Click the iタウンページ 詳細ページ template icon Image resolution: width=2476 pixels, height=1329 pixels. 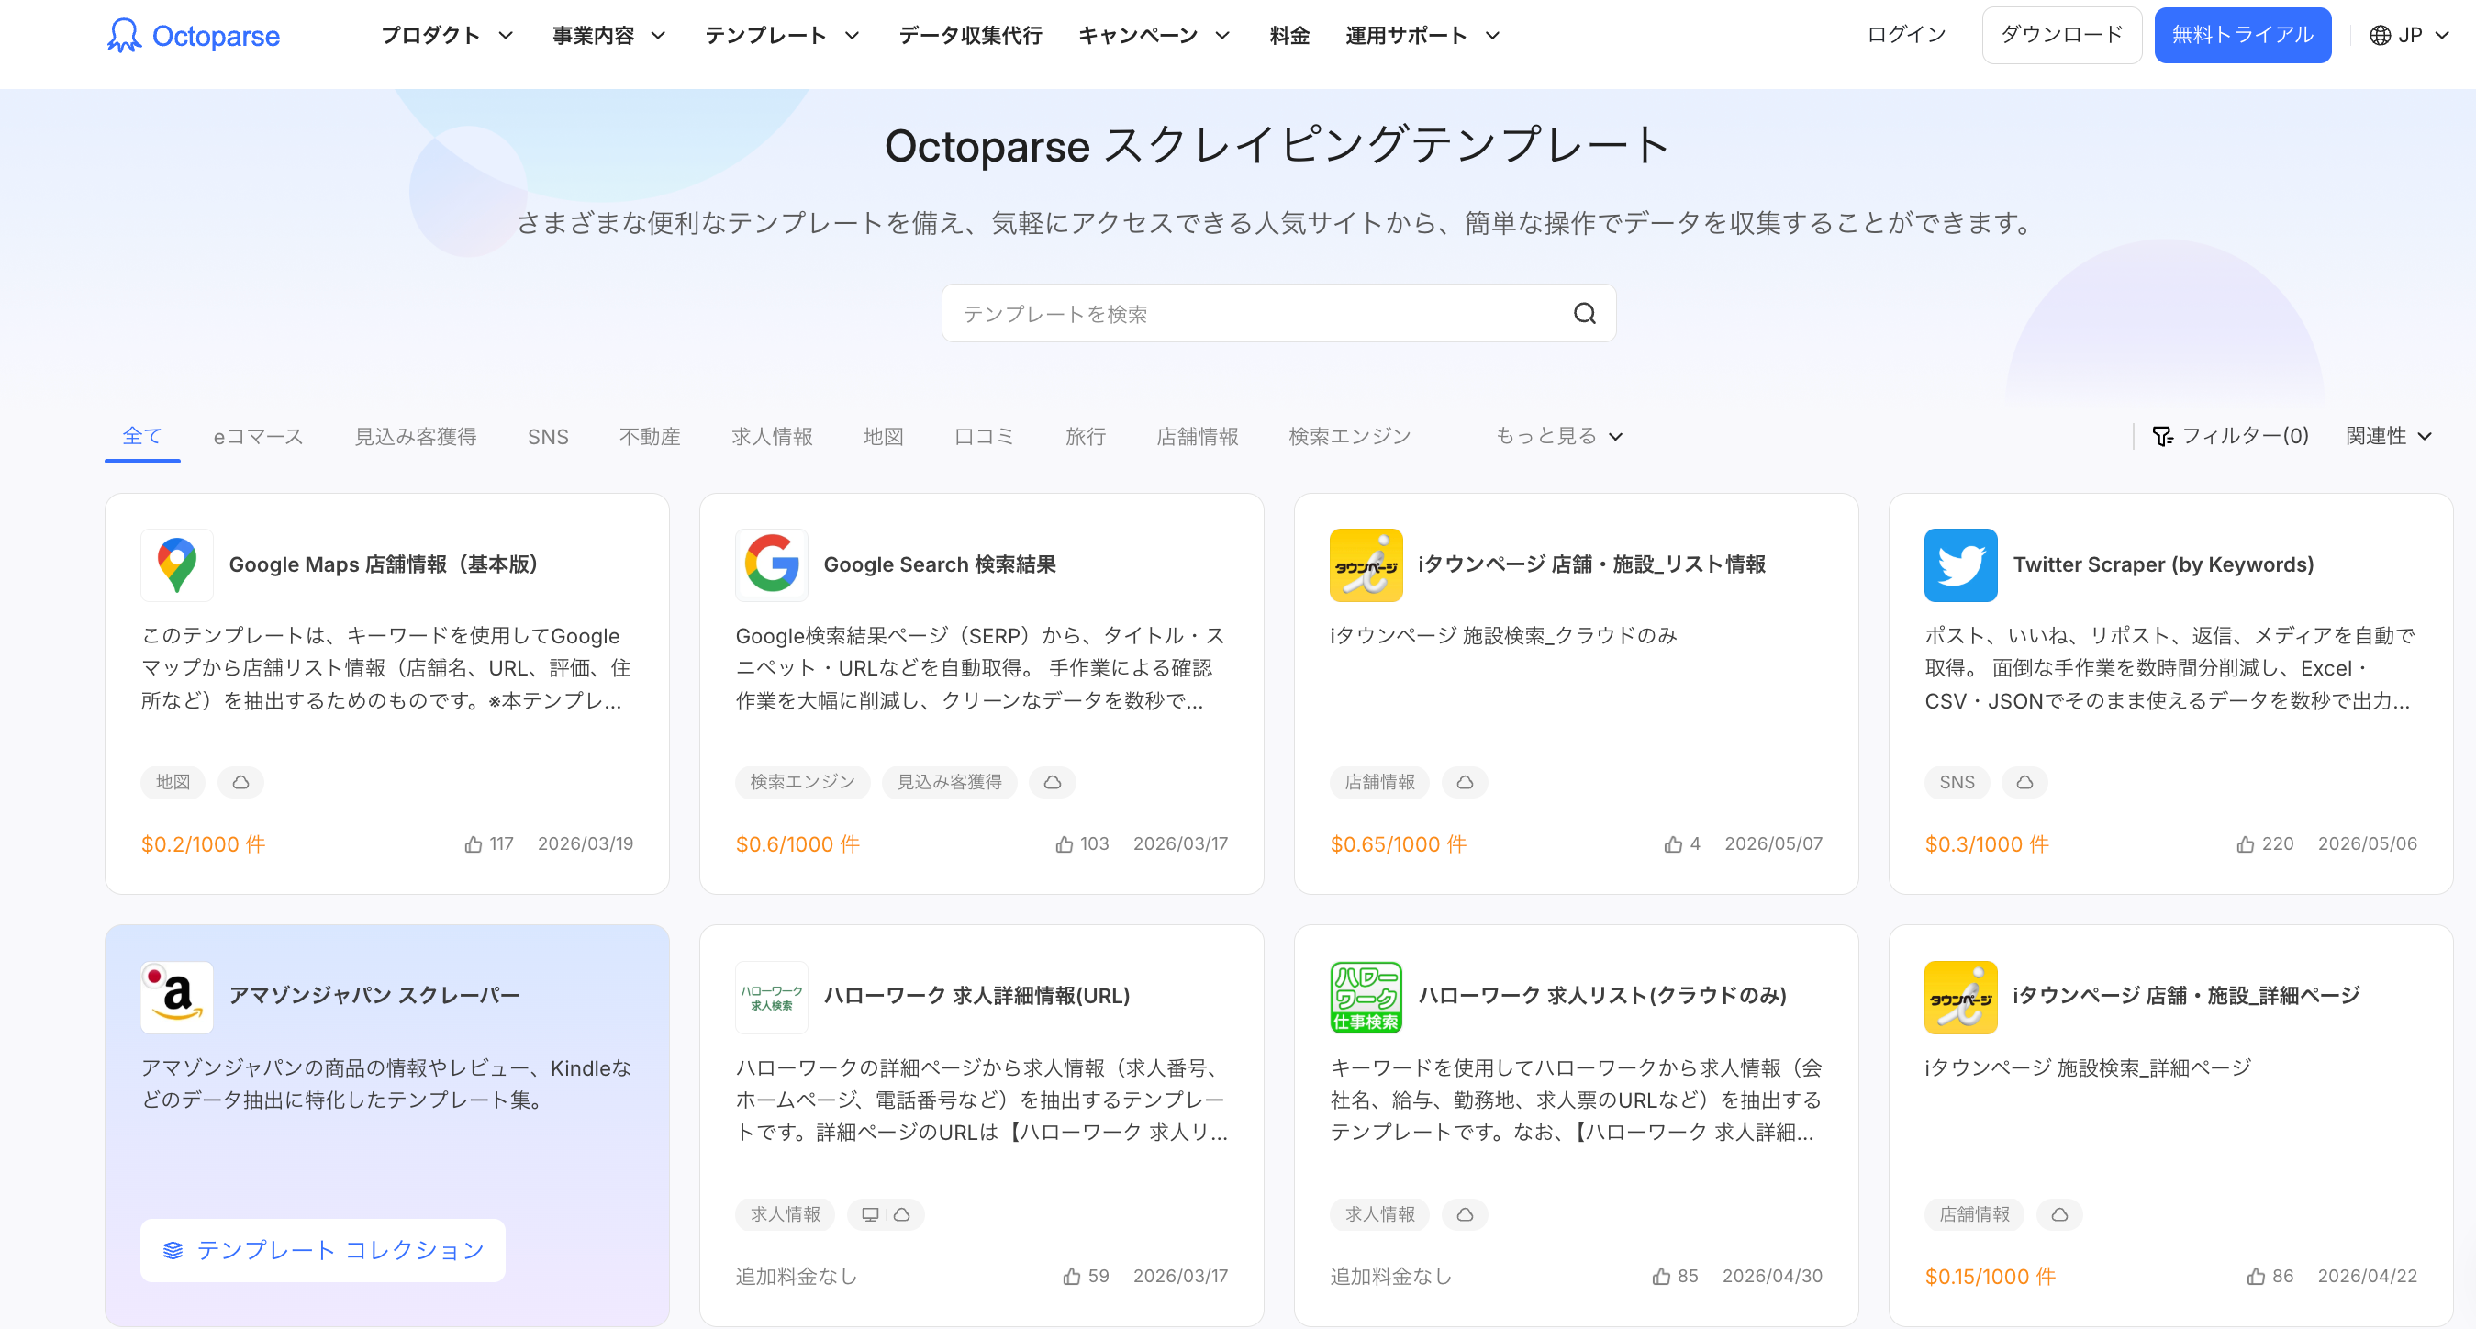[1961, 998]
